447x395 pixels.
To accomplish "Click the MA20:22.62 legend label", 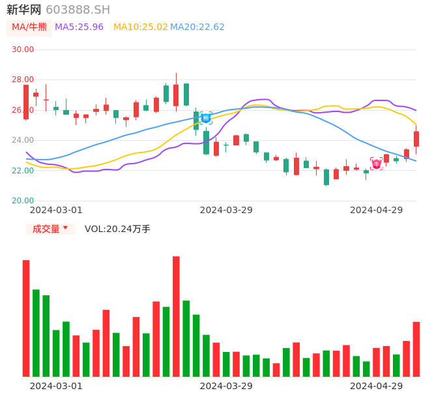I will 197,27.
